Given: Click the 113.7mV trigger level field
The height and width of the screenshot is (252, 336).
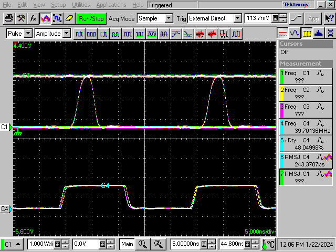Looking at the screenshot, I should pyautogui.click(x=258, y=18).
